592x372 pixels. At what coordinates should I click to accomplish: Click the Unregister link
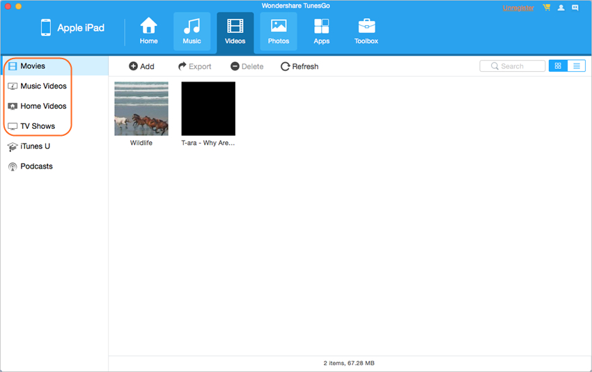(518, 8)
